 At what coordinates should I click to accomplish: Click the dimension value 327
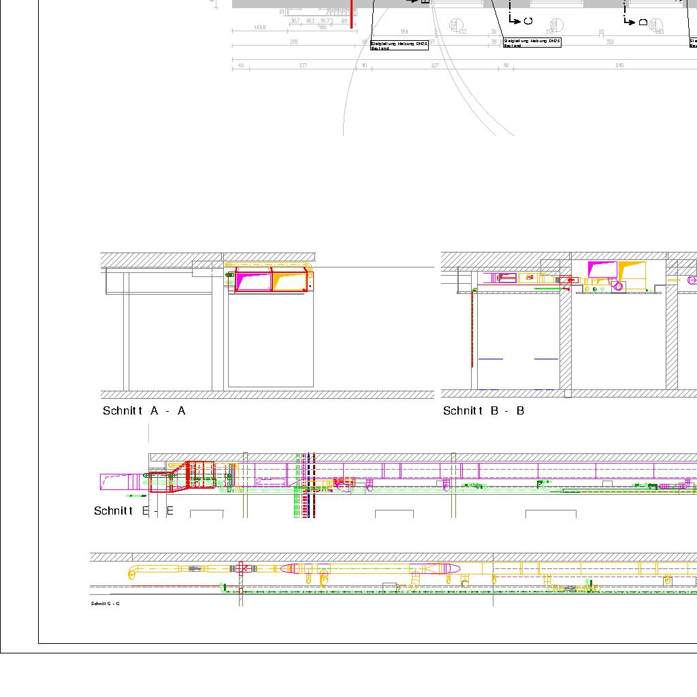pos(435,65)
